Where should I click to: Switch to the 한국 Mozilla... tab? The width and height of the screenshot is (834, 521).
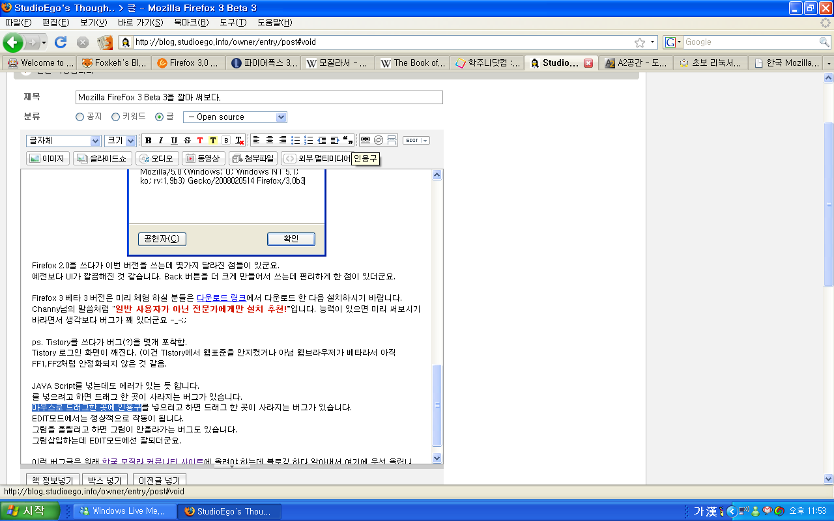tap(786, 63)
